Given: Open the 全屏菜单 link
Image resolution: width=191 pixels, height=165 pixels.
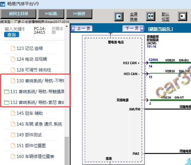Looking at the screenshot, I should [x=134, y=17].
